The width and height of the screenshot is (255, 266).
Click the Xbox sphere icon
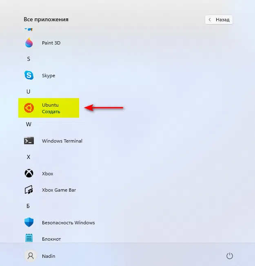[29, 173]
